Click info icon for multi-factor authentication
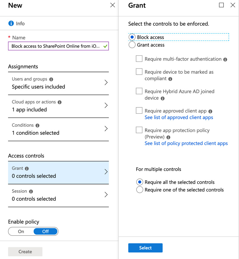Screen dimensions: 239x259 [225, 59]
